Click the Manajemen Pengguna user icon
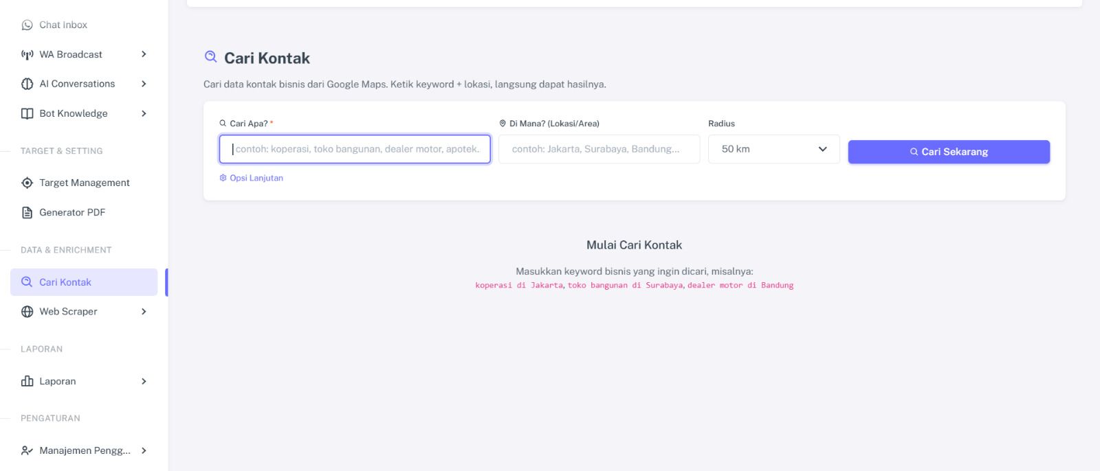 (27, 450)
